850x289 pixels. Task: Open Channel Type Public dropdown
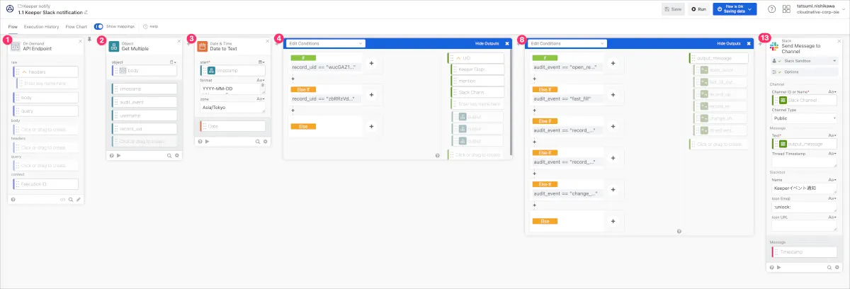coord(804,118)
